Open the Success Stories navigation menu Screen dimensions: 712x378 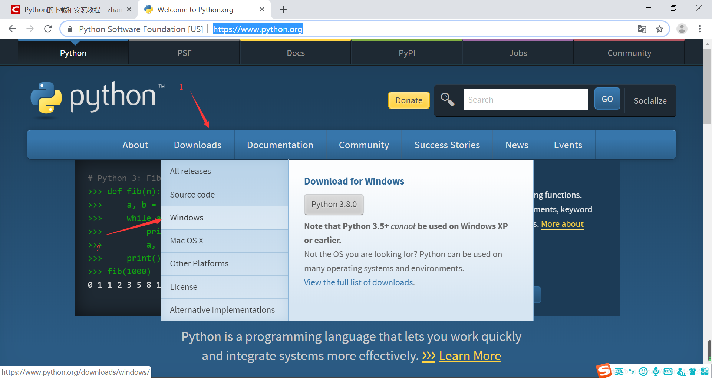tap(447, 145)
